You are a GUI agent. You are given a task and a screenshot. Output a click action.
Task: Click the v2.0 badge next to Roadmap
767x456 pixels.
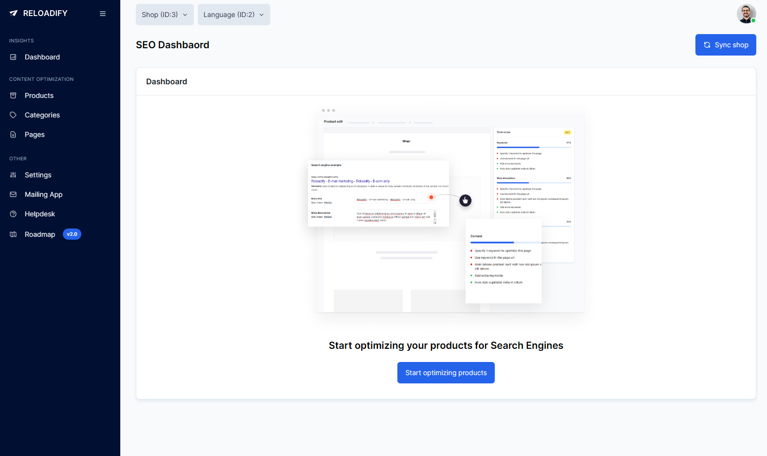click(x=72, y=234)
